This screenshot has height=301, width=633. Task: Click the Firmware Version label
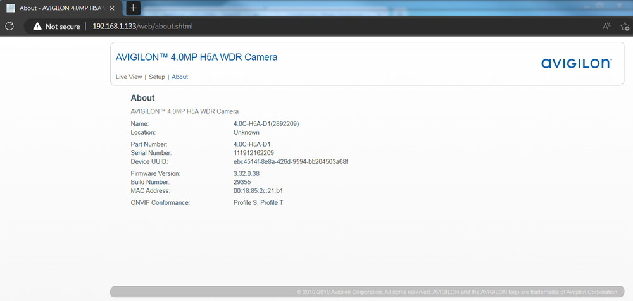point(156,173)
